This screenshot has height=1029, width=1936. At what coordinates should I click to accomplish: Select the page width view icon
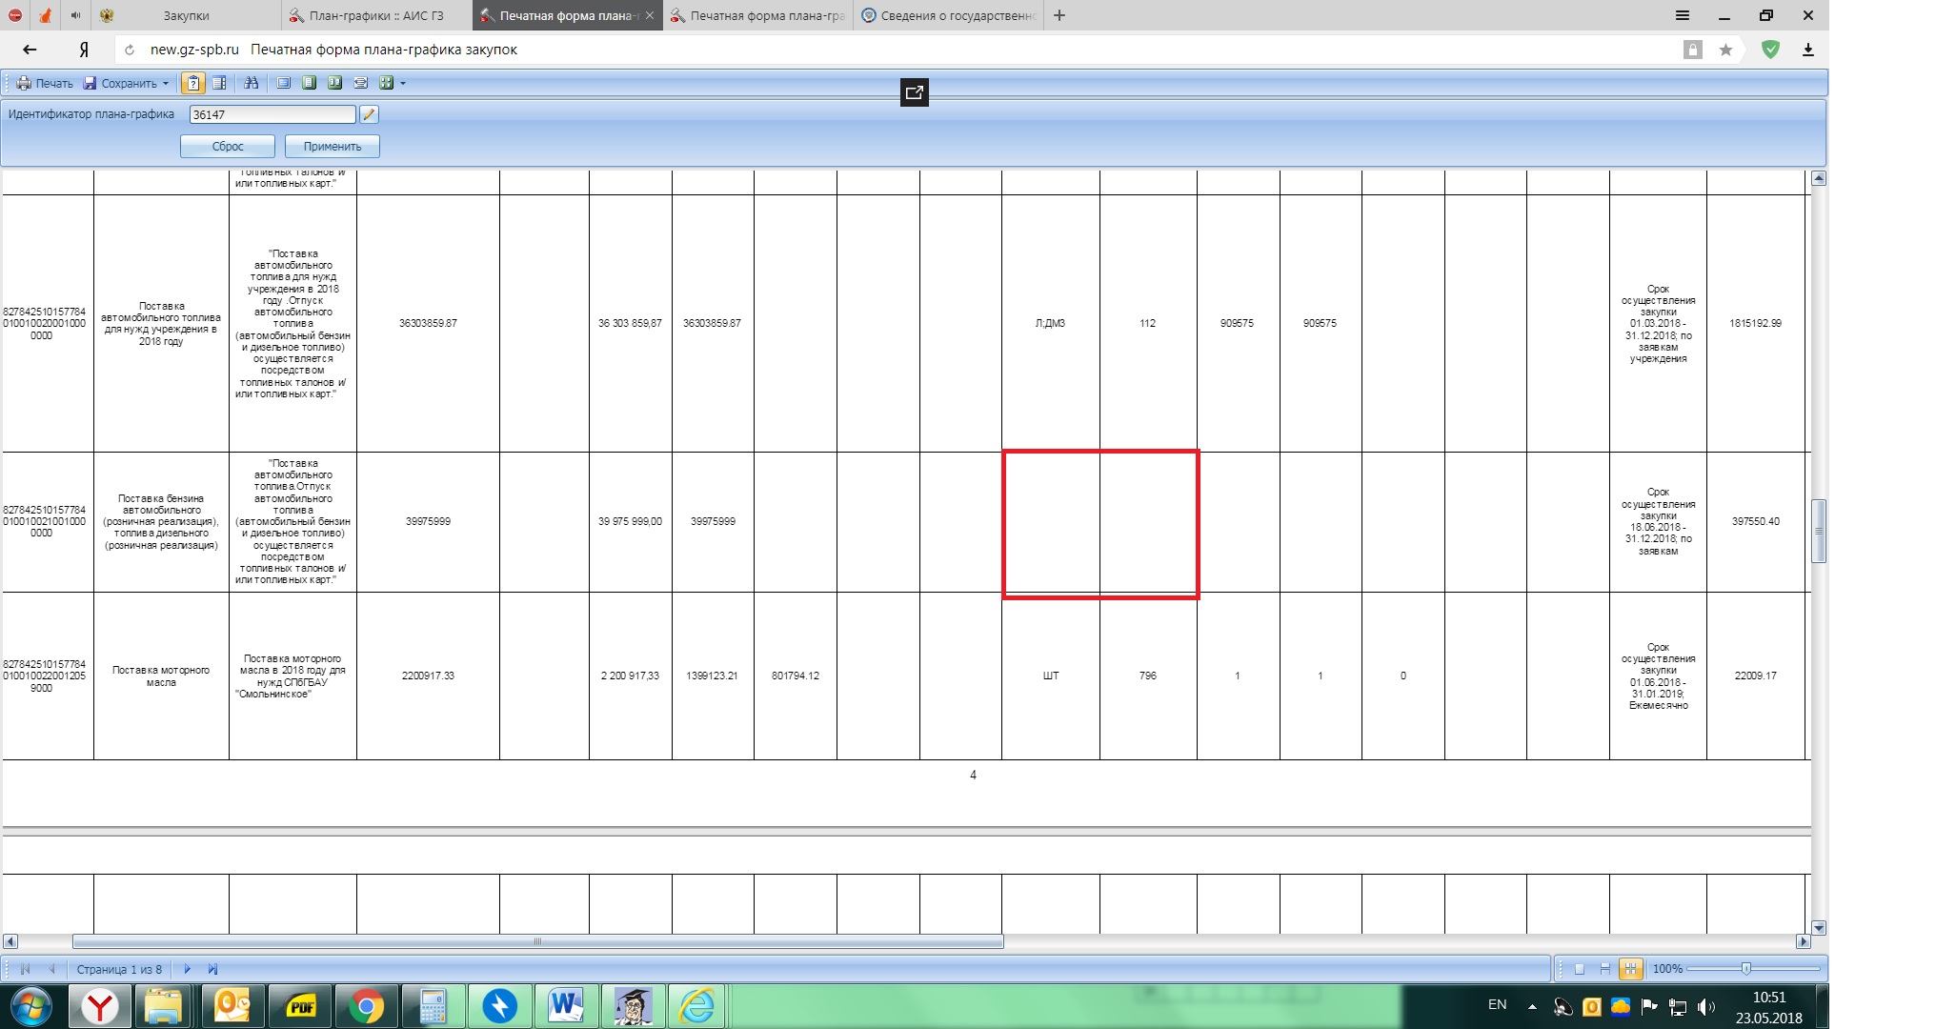[361, 83]
